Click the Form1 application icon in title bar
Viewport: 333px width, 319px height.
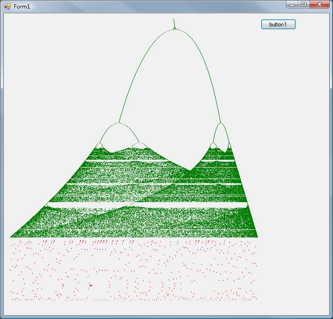(x=8, y=7)
